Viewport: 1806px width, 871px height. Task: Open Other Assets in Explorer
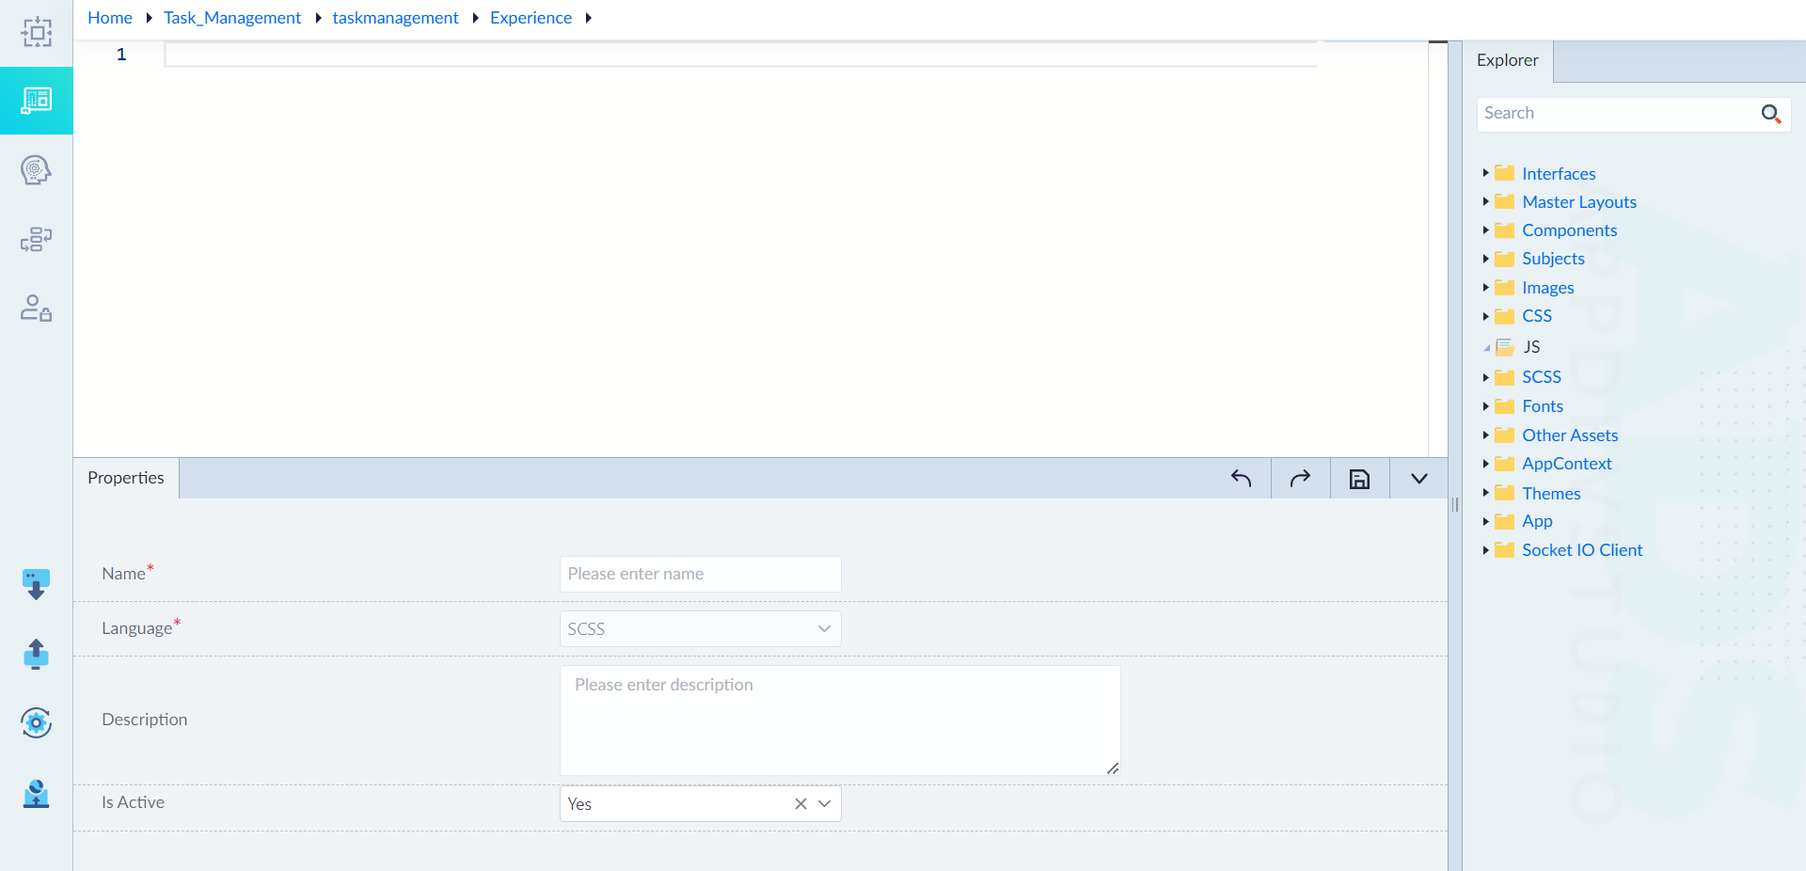(1570, 435)
